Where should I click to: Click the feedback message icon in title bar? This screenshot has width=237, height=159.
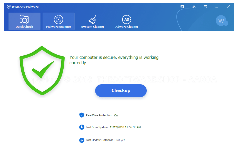[182, 7]
